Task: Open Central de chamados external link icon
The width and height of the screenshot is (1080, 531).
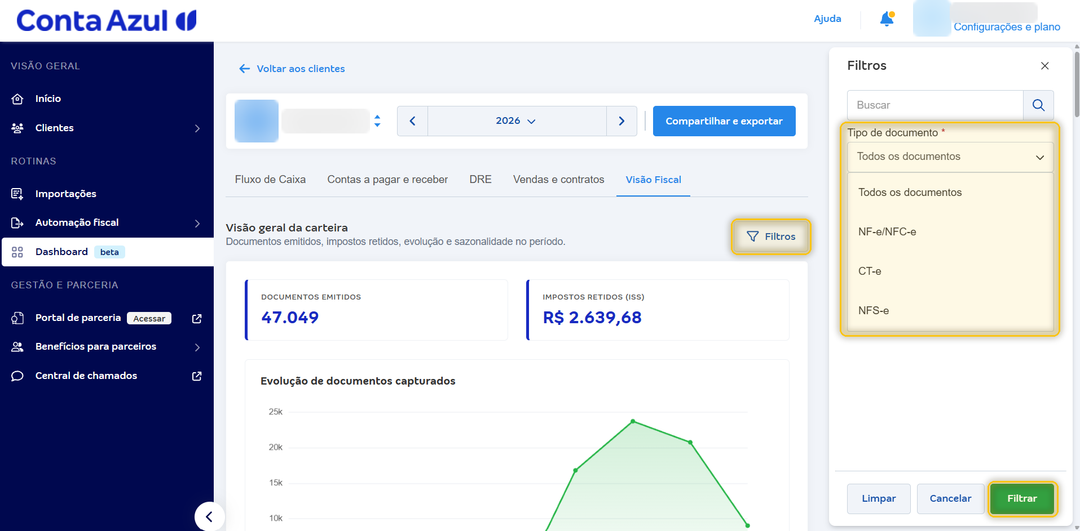Action: [x=197, y=376]
